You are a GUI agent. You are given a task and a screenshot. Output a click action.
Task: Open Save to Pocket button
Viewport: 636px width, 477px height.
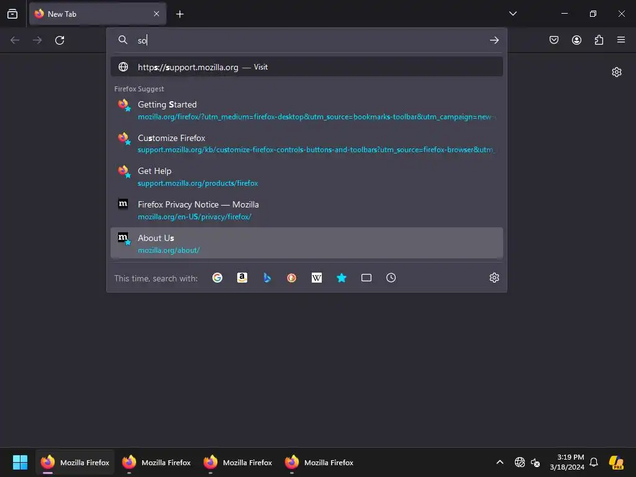click(554, 40)
